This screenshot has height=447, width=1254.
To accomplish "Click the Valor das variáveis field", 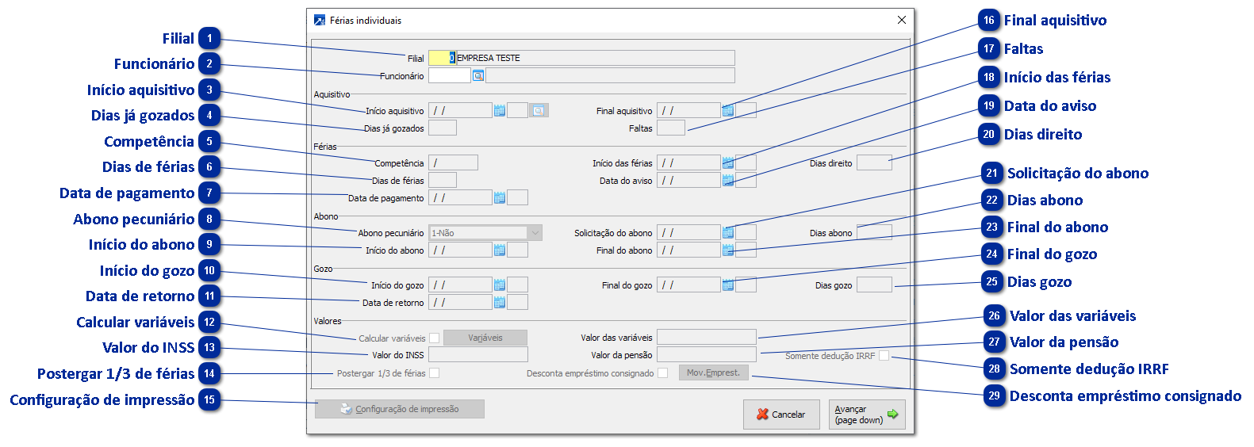I will tap(707, 337).
